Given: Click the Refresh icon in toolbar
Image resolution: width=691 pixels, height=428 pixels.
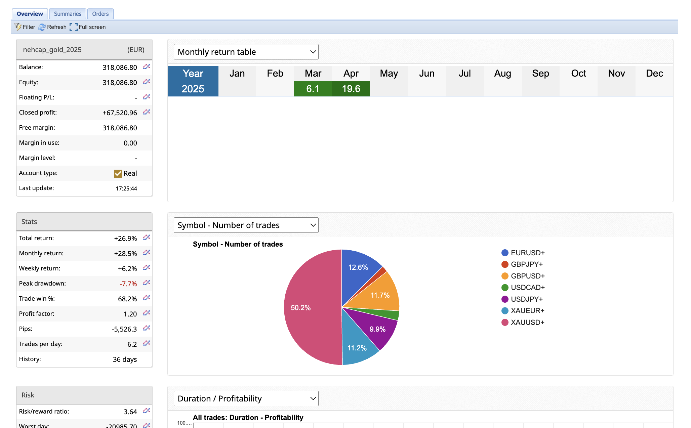Looking at the screenshot, I should pyautogui.click(x=42, y=27).
